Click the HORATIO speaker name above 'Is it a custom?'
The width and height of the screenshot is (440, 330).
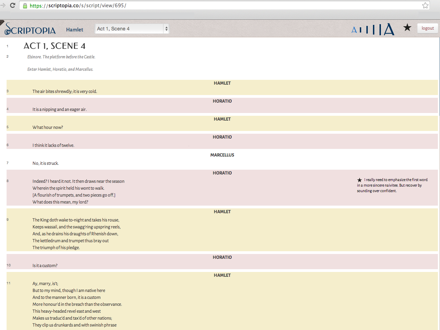point(222,257)
